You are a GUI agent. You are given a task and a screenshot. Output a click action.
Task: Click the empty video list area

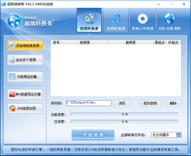pyautogui.click(x=116, y=70)
